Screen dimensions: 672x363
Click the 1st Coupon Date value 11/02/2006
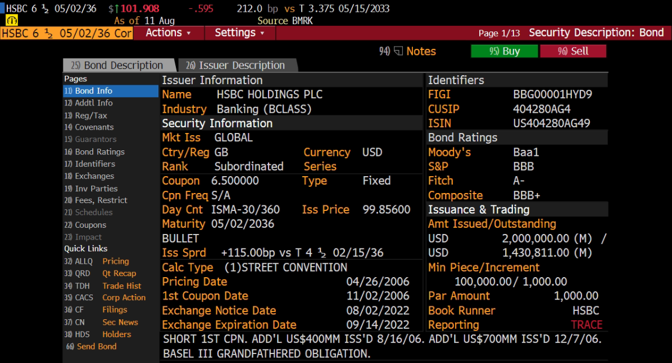378,296
